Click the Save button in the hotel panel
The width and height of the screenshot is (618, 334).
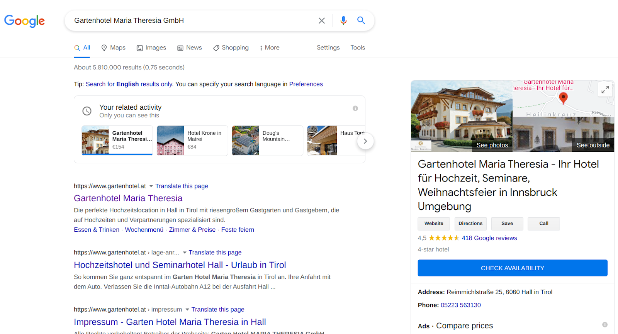[507, 224]
